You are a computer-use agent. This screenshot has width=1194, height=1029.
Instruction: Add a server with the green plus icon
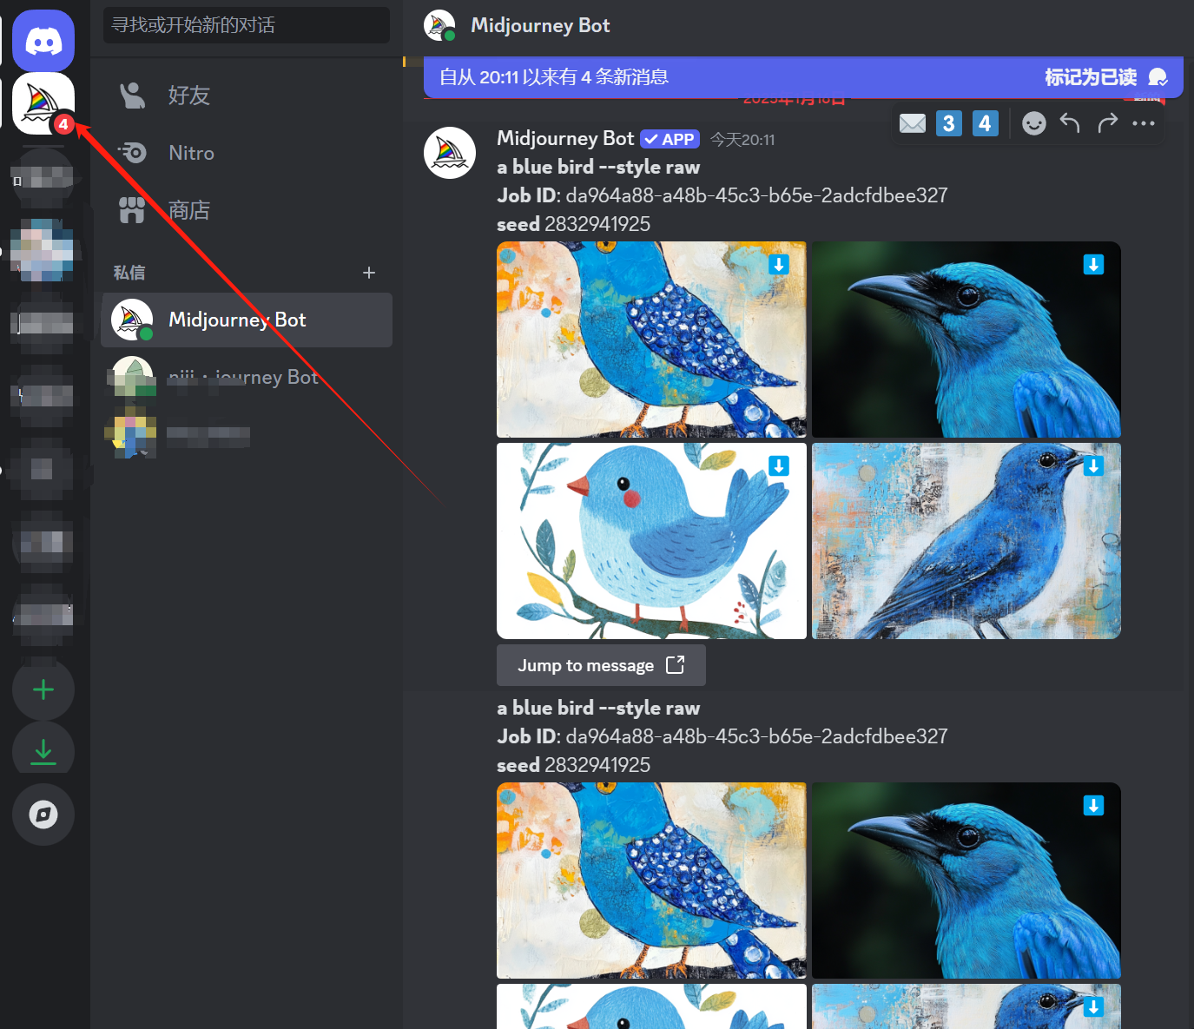[x=43, y=689]
